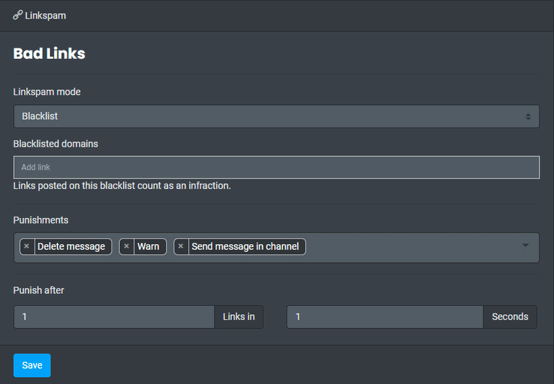
Task: Click the up-down arrows in the Blacklist select
Action: (x=528, y=116)
